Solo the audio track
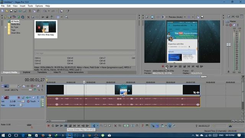The image size is (245, 138). click(38, 97)
